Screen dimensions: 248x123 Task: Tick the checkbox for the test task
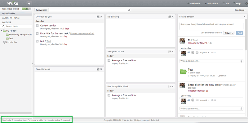coord(37,41)
